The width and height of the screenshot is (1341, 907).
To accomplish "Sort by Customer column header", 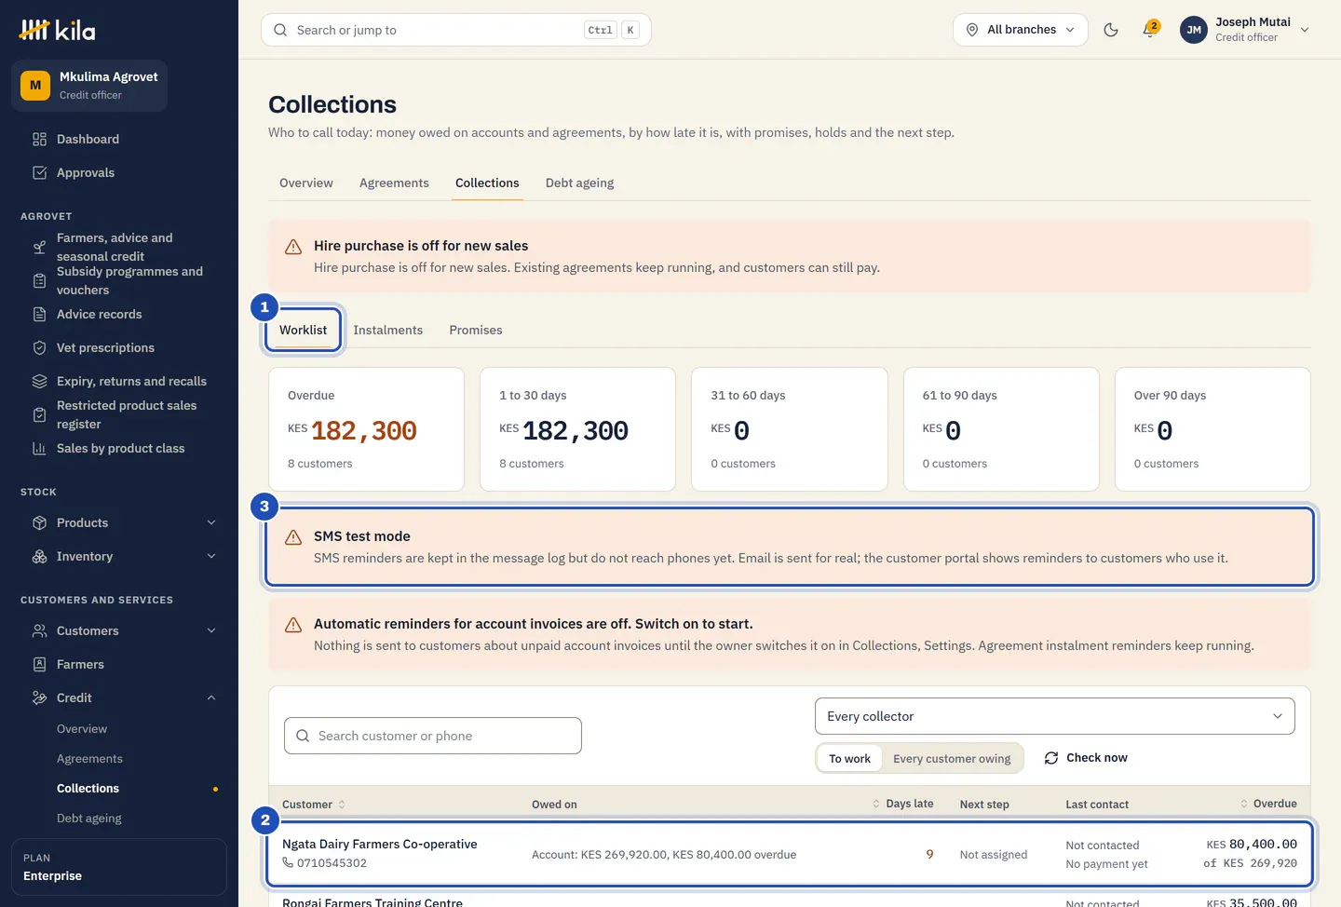I will point(314,805).
